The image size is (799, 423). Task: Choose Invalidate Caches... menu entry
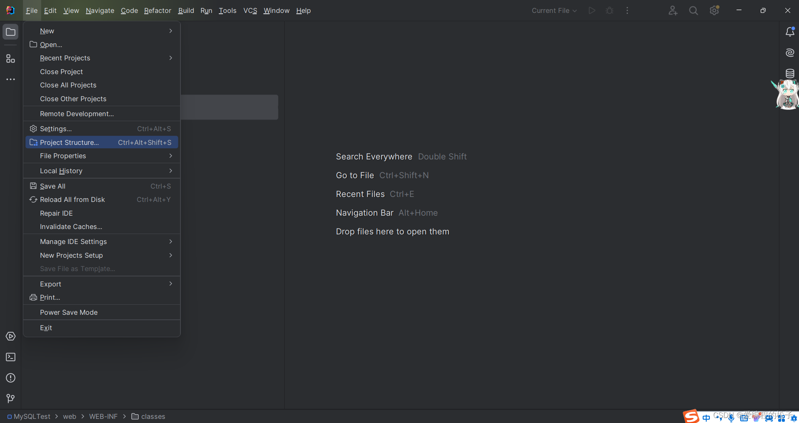point(71,226)
